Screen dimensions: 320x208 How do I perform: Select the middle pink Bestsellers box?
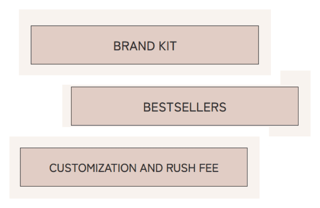click(x=185, y=106)
